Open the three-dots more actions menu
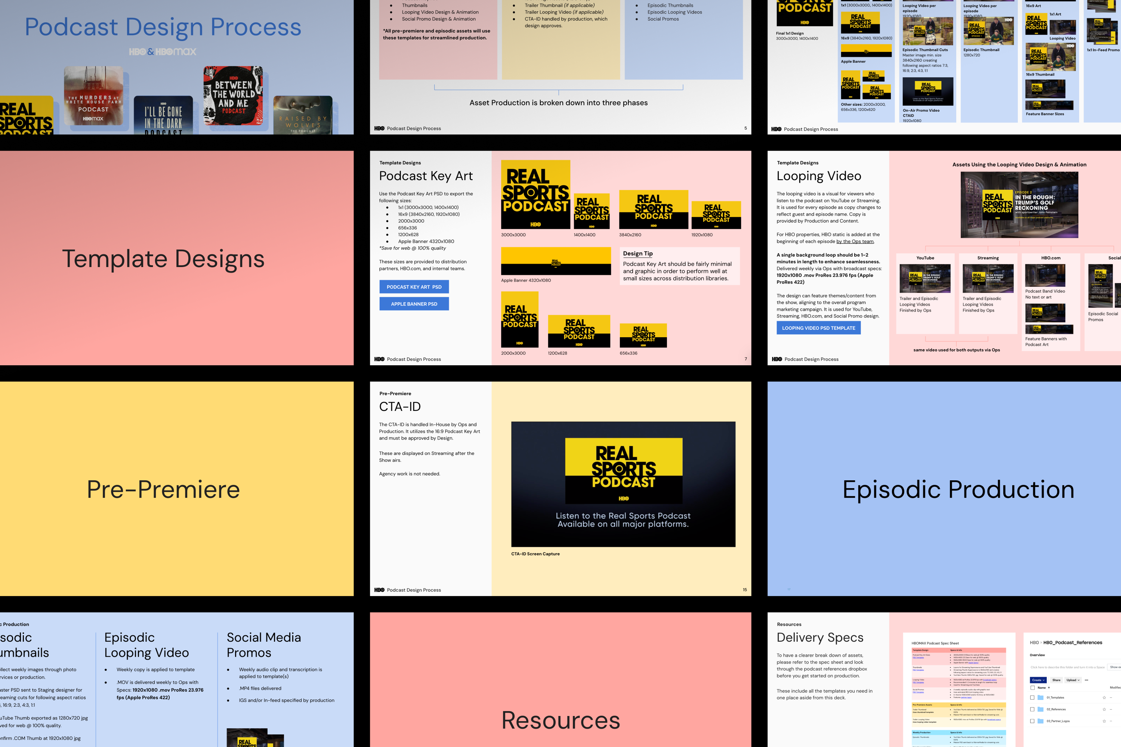Screen dimensions: 1121x747 (x=1087, y=680)
